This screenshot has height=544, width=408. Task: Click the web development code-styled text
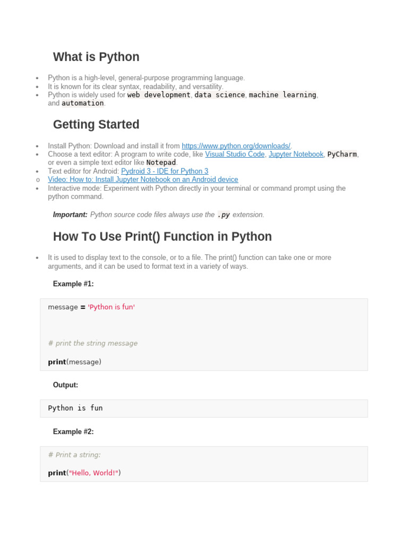pos(159,95)
